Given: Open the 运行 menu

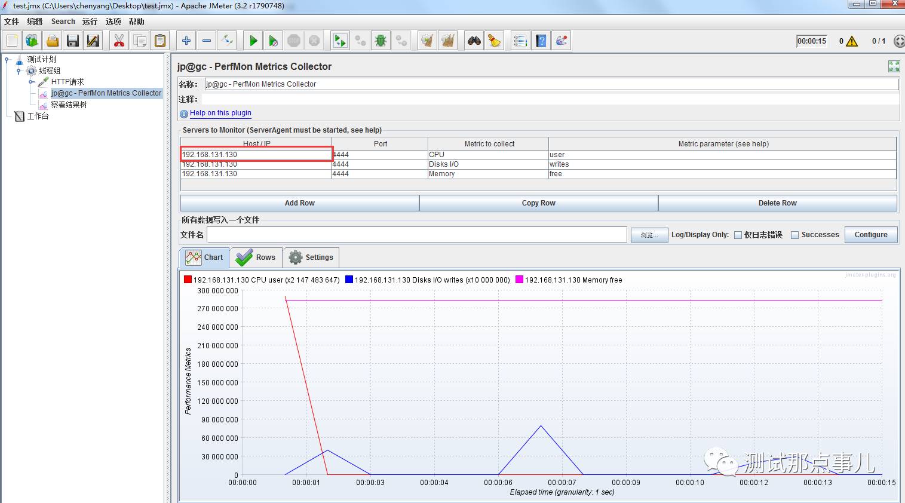Looking at the screenshot, I should click(90, 22).
